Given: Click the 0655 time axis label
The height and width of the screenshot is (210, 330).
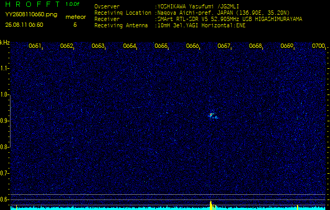Looking at the screenshot, I should [x=161, y=46].
